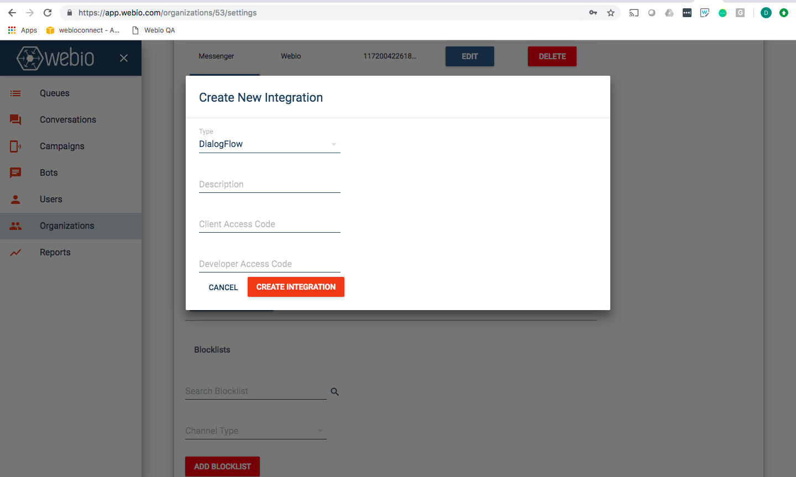Open Campaigns in the sidebar
The image size is (796, 477).
(71, 146)
